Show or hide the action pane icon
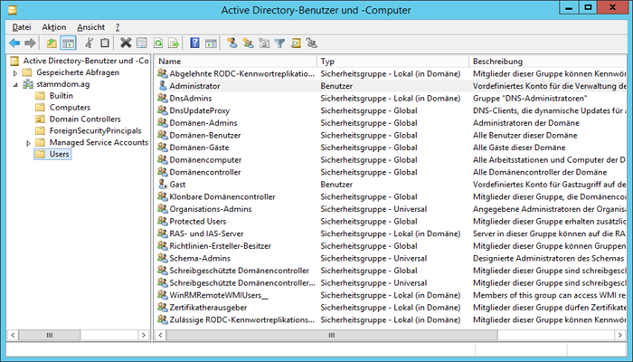The width and height of the screenshot is (633, 362). pyautogui.click(x=211, y=43)
